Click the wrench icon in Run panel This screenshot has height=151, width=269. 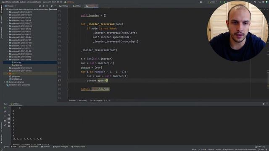coord(5,112)
